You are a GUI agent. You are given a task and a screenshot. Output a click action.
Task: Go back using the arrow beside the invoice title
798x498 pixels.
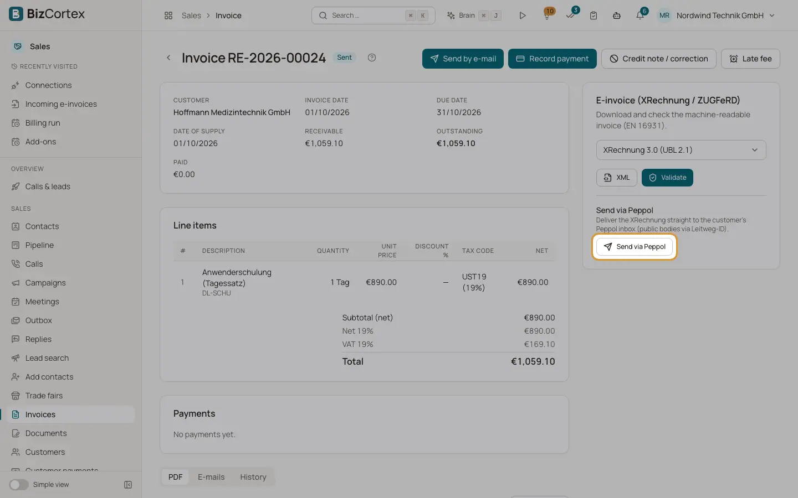coord(168,58)
